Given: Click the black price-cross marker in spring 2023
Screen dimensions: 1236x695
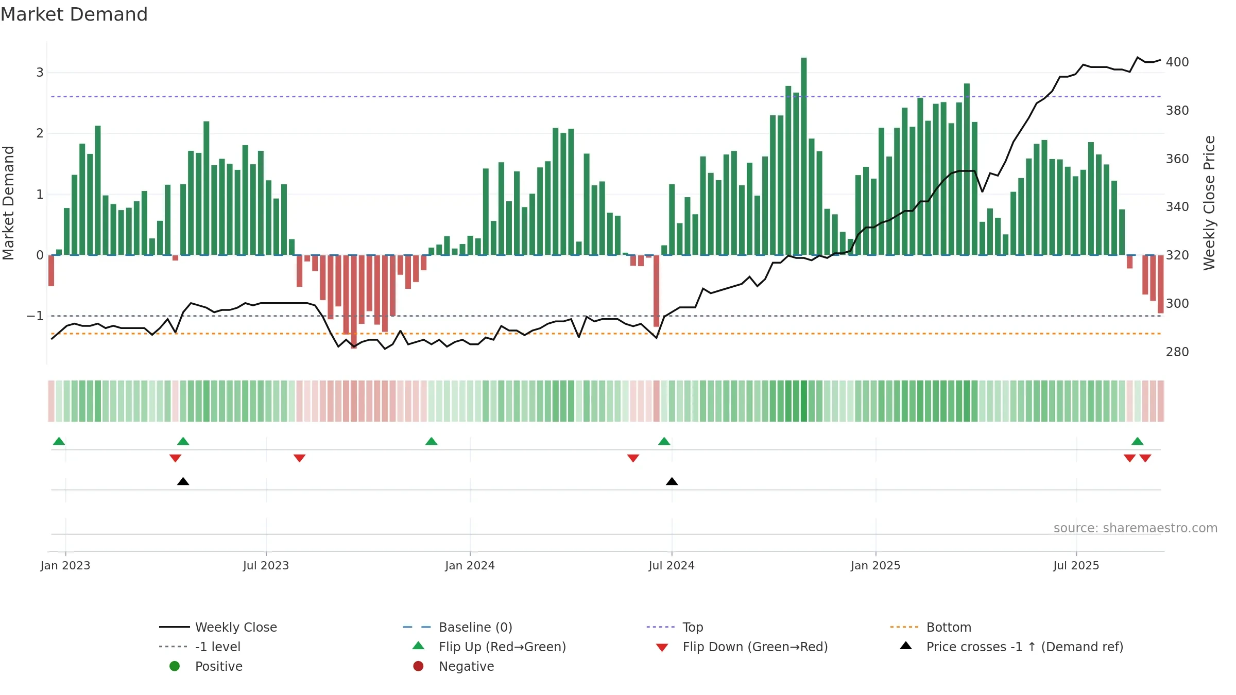Looking at the screenshot, I should coord(183,481).
